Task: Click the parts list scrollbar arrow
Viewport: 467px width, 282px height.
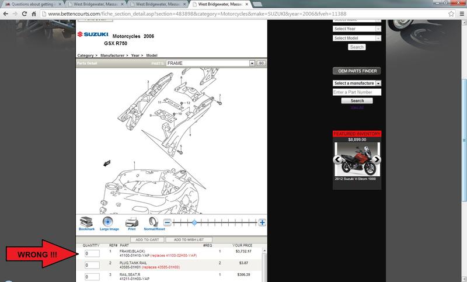Action: [264, 251]
